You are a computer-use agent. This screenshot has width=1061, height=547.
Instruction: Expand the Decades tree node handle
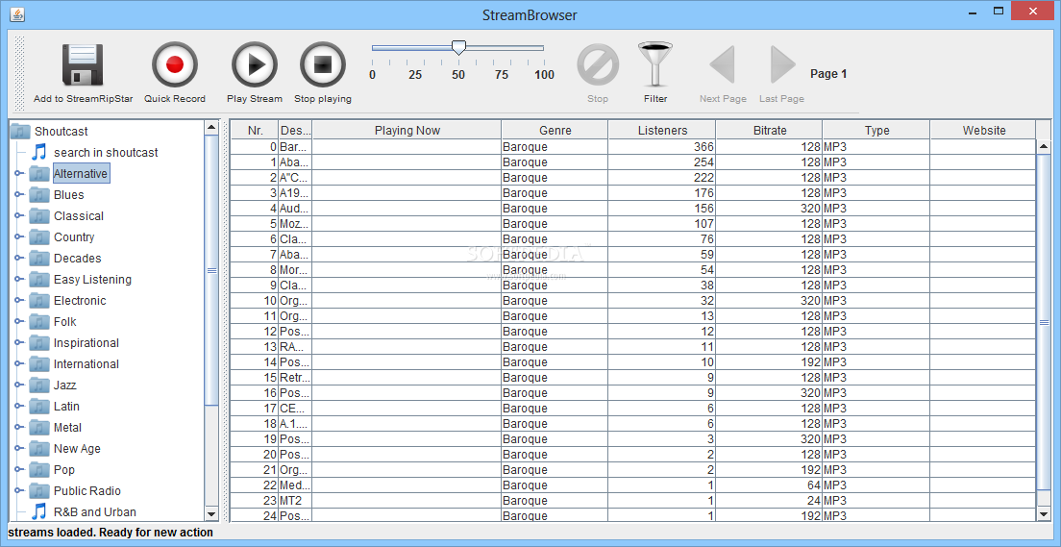(x=18, y=258)
